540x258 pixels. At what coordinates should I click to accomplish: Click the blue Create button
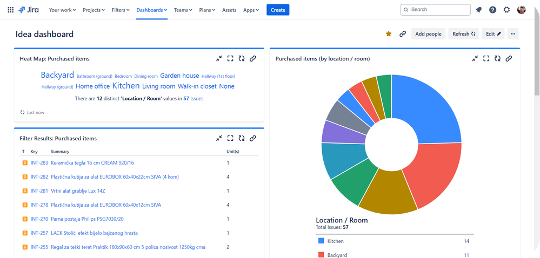point(278,10)
